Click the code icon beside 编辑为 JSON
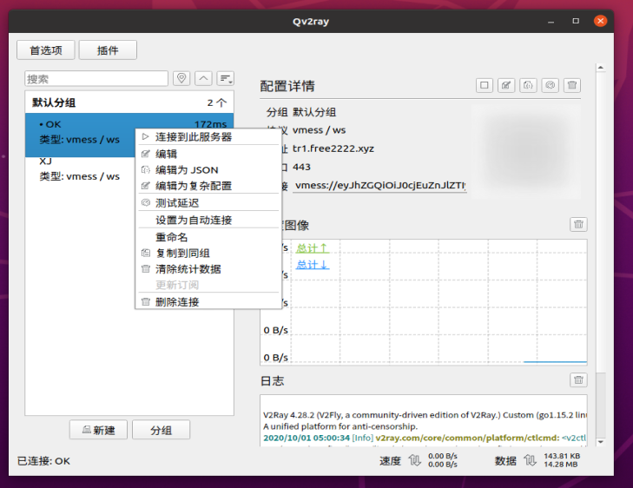This screenshot has height=488, width=633. (x=146, y=170)
